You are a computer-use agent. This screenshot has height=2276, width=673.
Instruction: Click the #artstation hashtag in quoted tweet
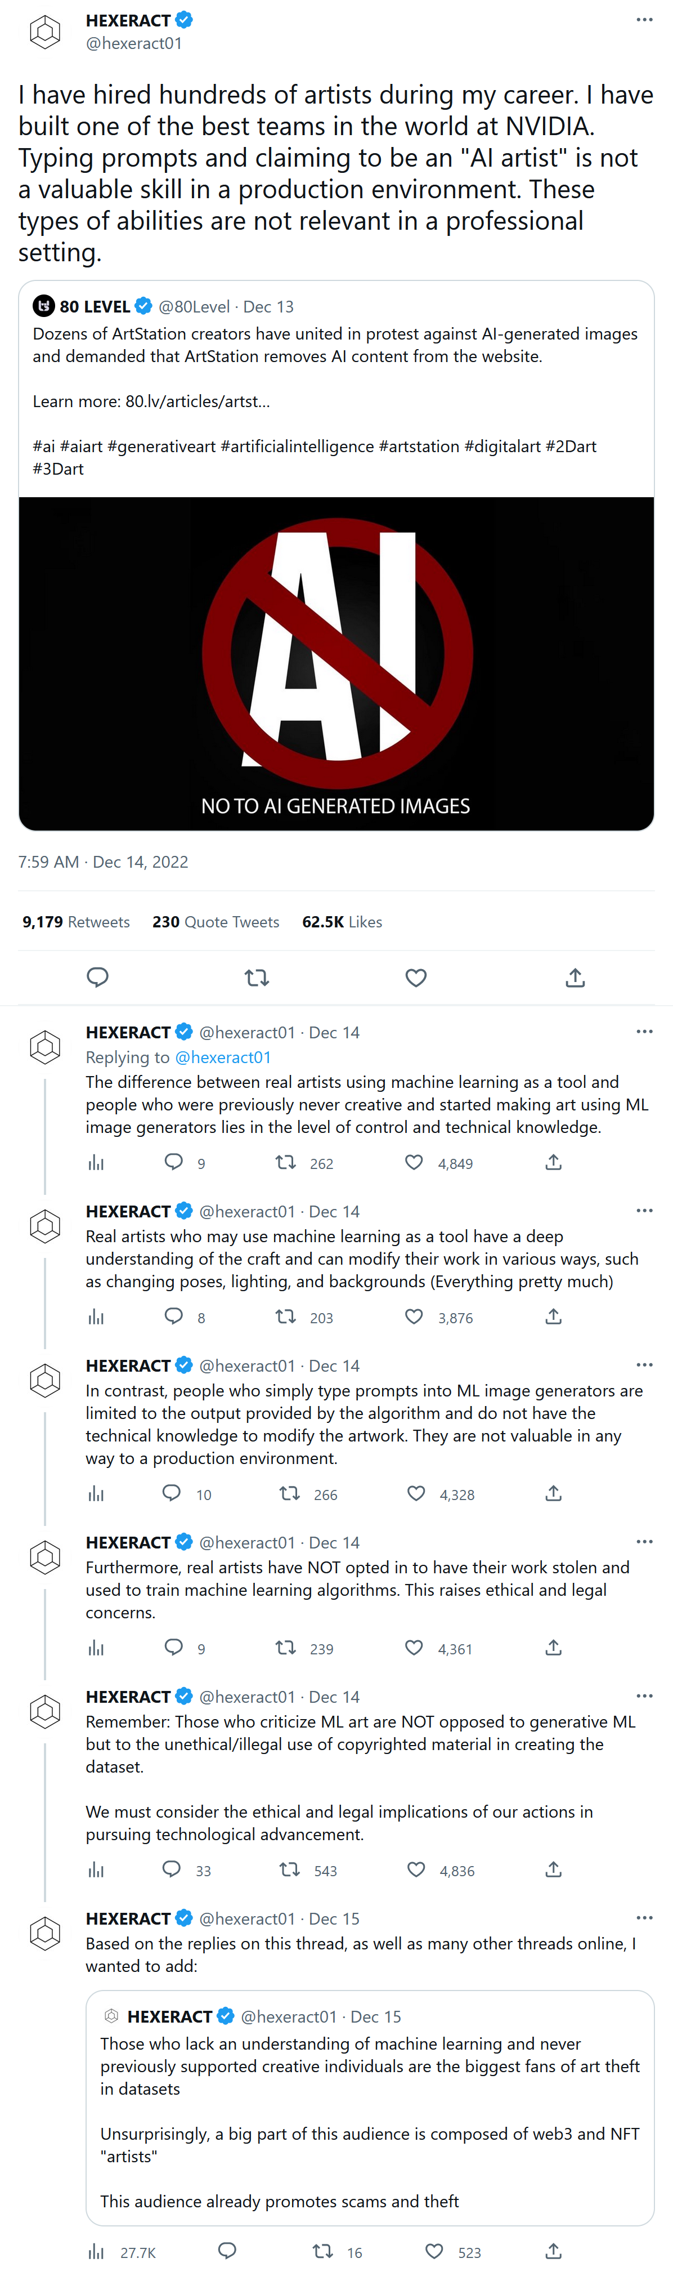coord(419,446)
